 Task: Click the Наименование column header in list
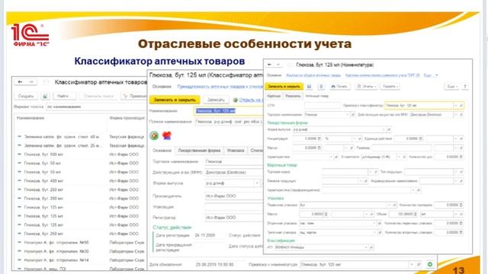pyautogui.click(x=30, y=118)
